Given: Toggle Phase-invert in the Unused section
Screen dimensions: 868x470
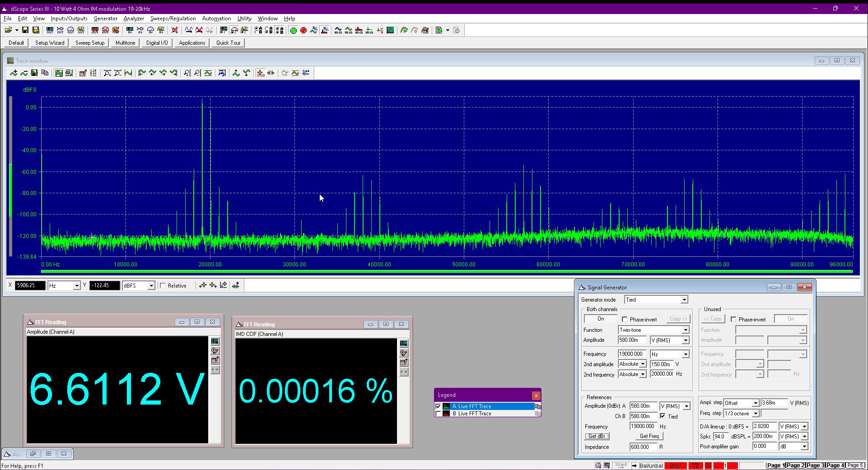Looking at the screenshot, I should pos(733,319).
